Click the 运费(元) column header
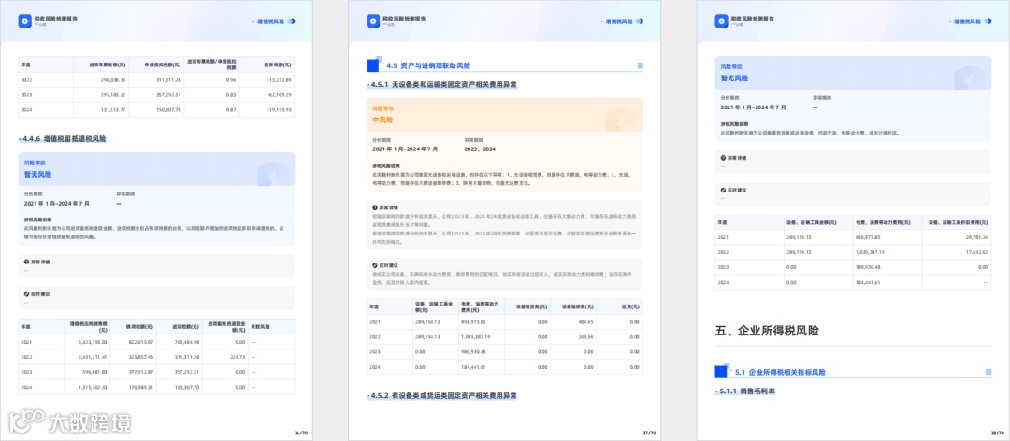The height and width of the screenshot is (441, 1010). [630, 306]
